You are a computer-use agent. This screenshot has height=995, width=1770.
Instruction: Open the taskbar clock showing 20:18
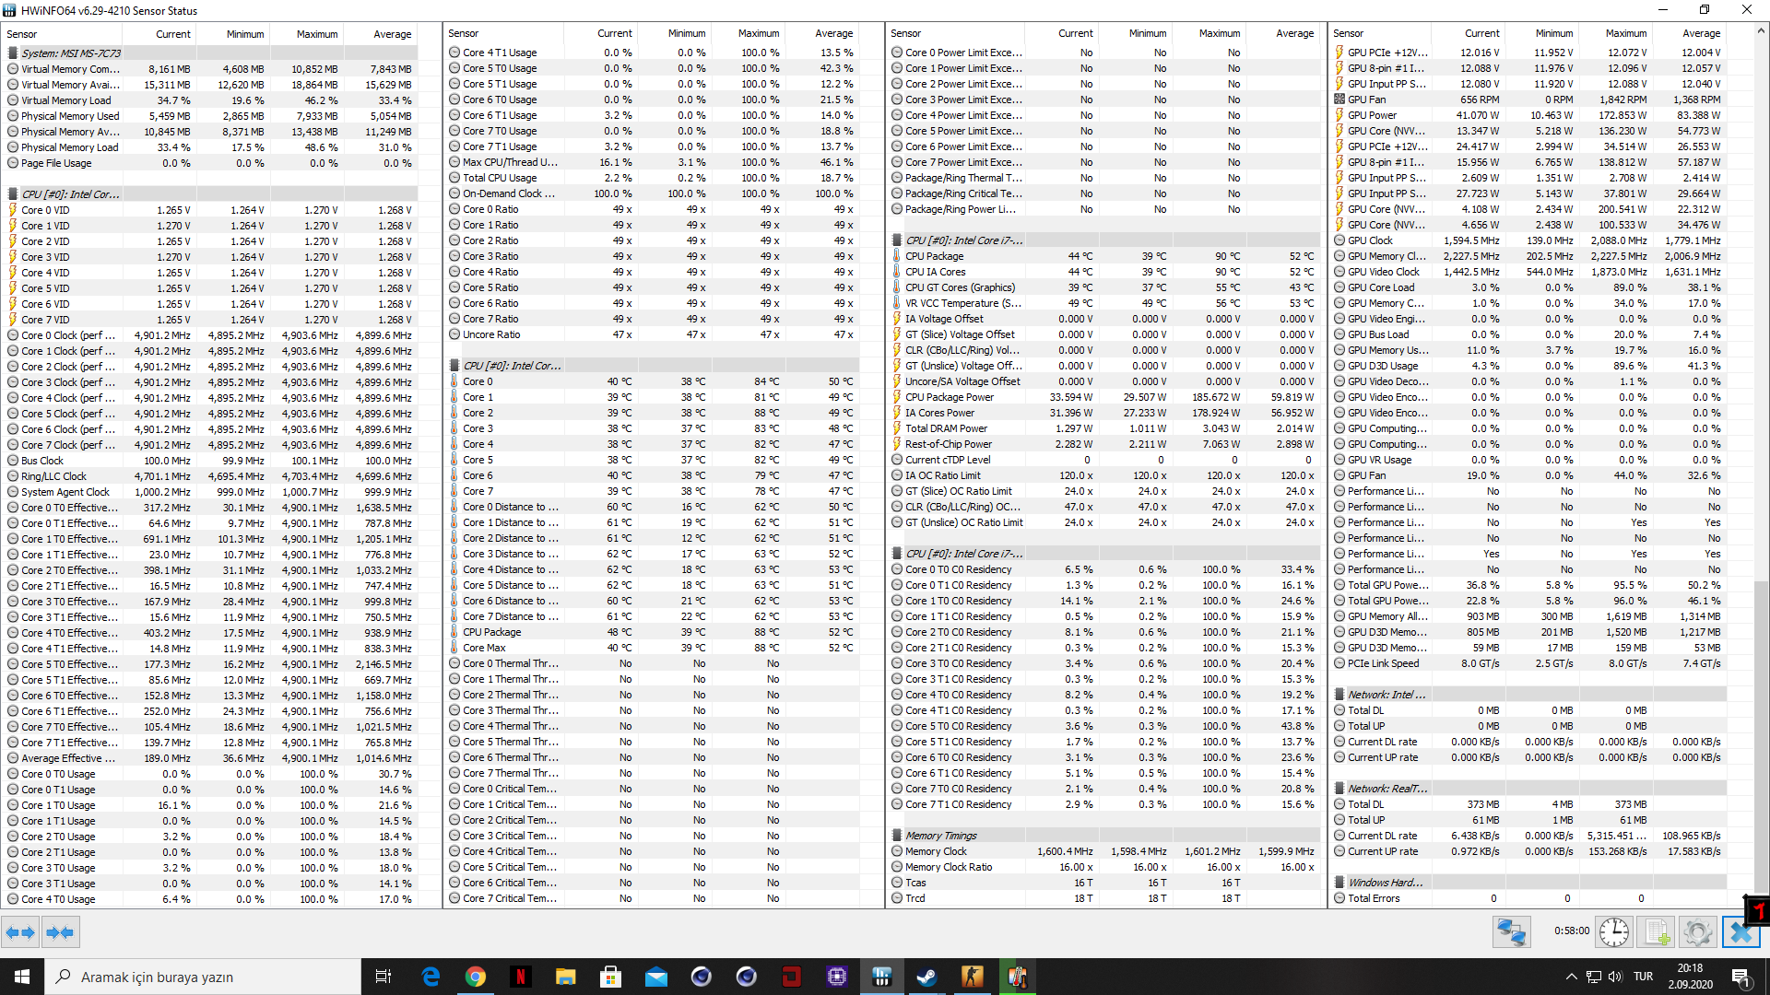pos(1690,977)
